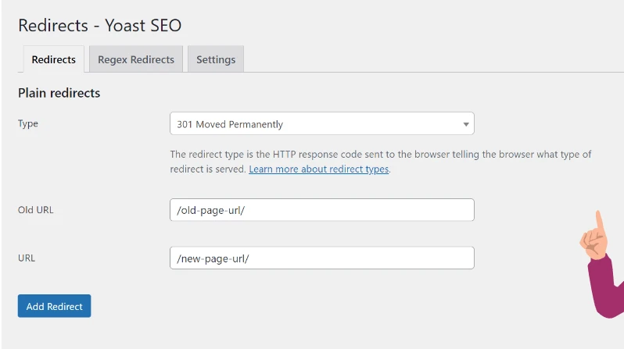Screen dimensions: 624x349
Task: Click the Redirects - Yoast SEO page title
Action: (99, 26)
